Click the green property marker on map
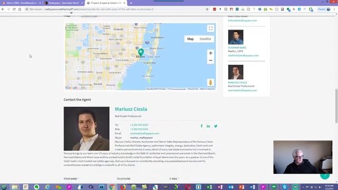The height and width of the screenshot is (190, 338). pyautogui.click(x=141, y=53)
